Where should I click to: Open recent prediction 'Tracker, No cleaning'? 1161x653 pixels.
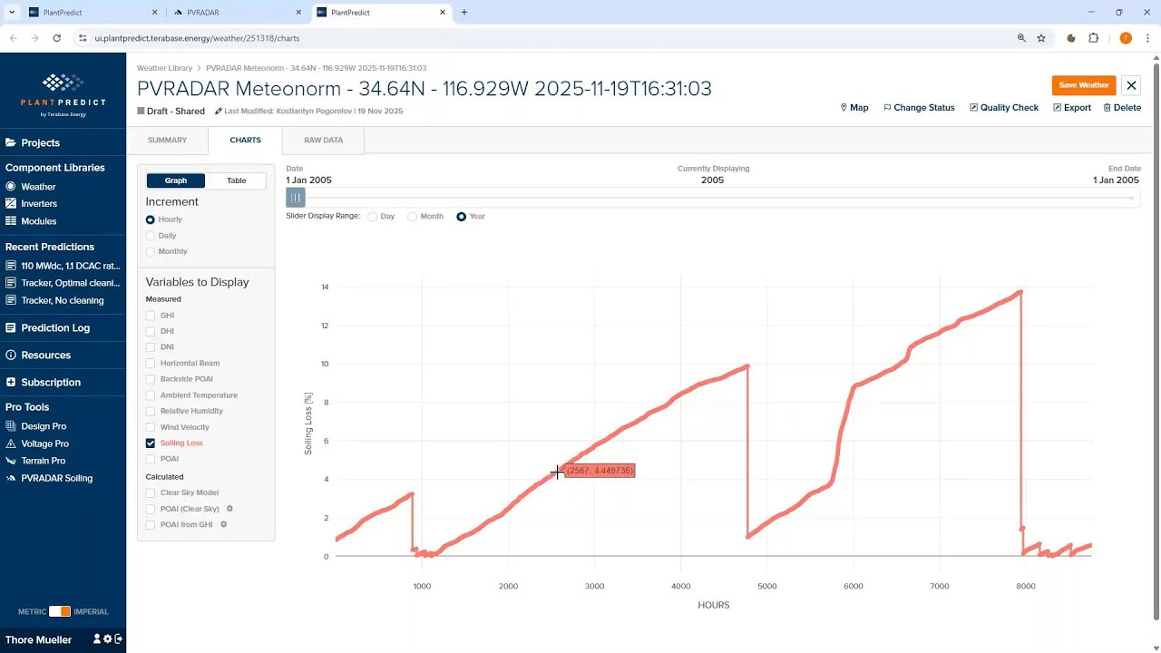point(63,300)
